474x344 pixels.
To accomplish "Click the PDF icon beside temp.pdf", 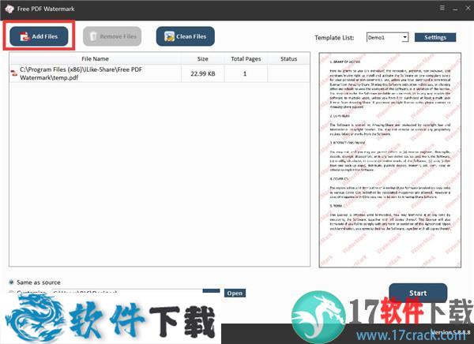I will (x=13, y=73).
